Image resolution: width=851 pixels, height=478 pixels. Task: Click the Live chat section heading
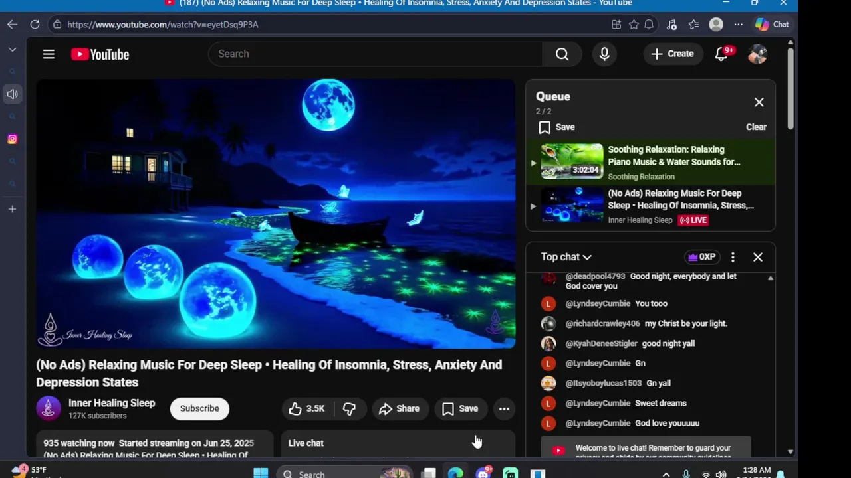306,443
